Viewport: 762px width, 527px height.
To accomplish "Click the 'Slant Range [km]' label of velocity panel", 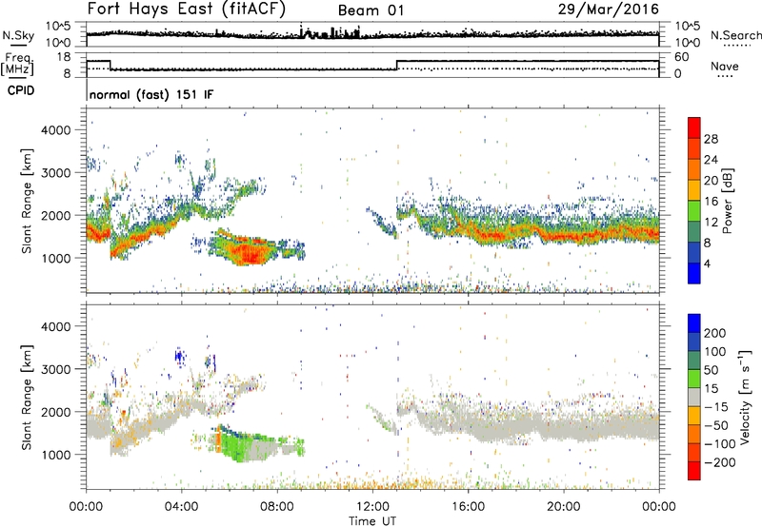I will coord(27,398).
